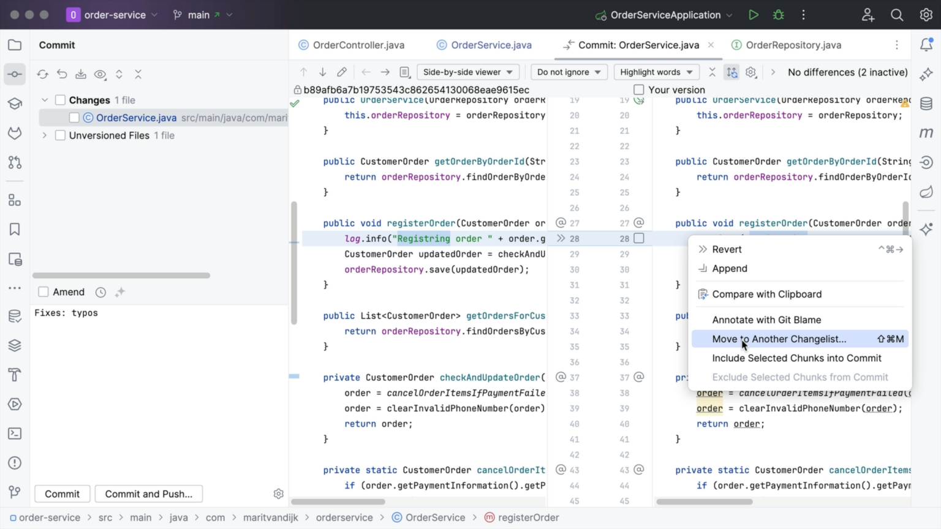Click the Commit button
The image size is (941, 529).
pos(62,493)
